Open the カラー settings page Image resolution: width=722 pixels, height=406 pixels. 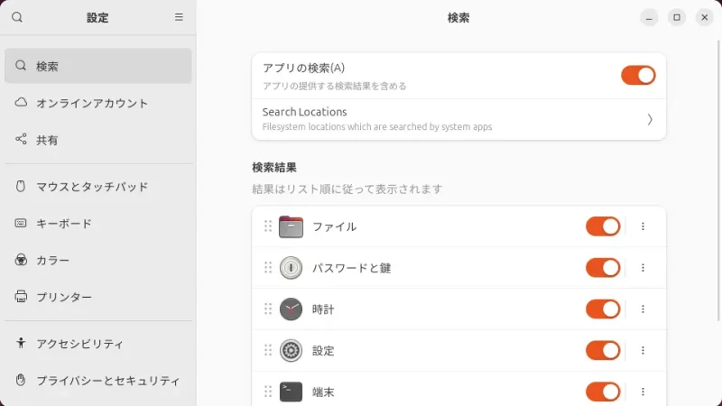click(x=98, y=260)
